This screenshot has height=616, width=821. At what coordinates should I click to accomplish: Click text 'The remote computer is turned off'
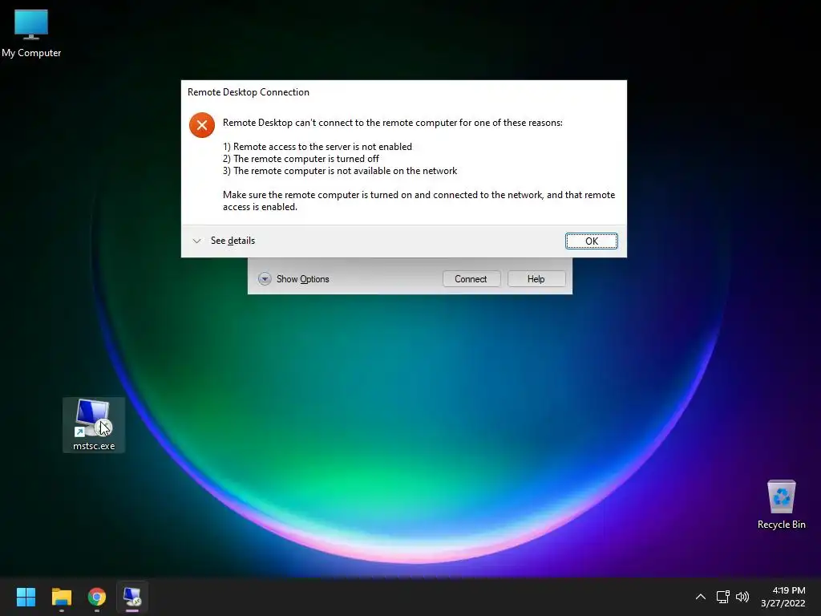pos(306,159)
